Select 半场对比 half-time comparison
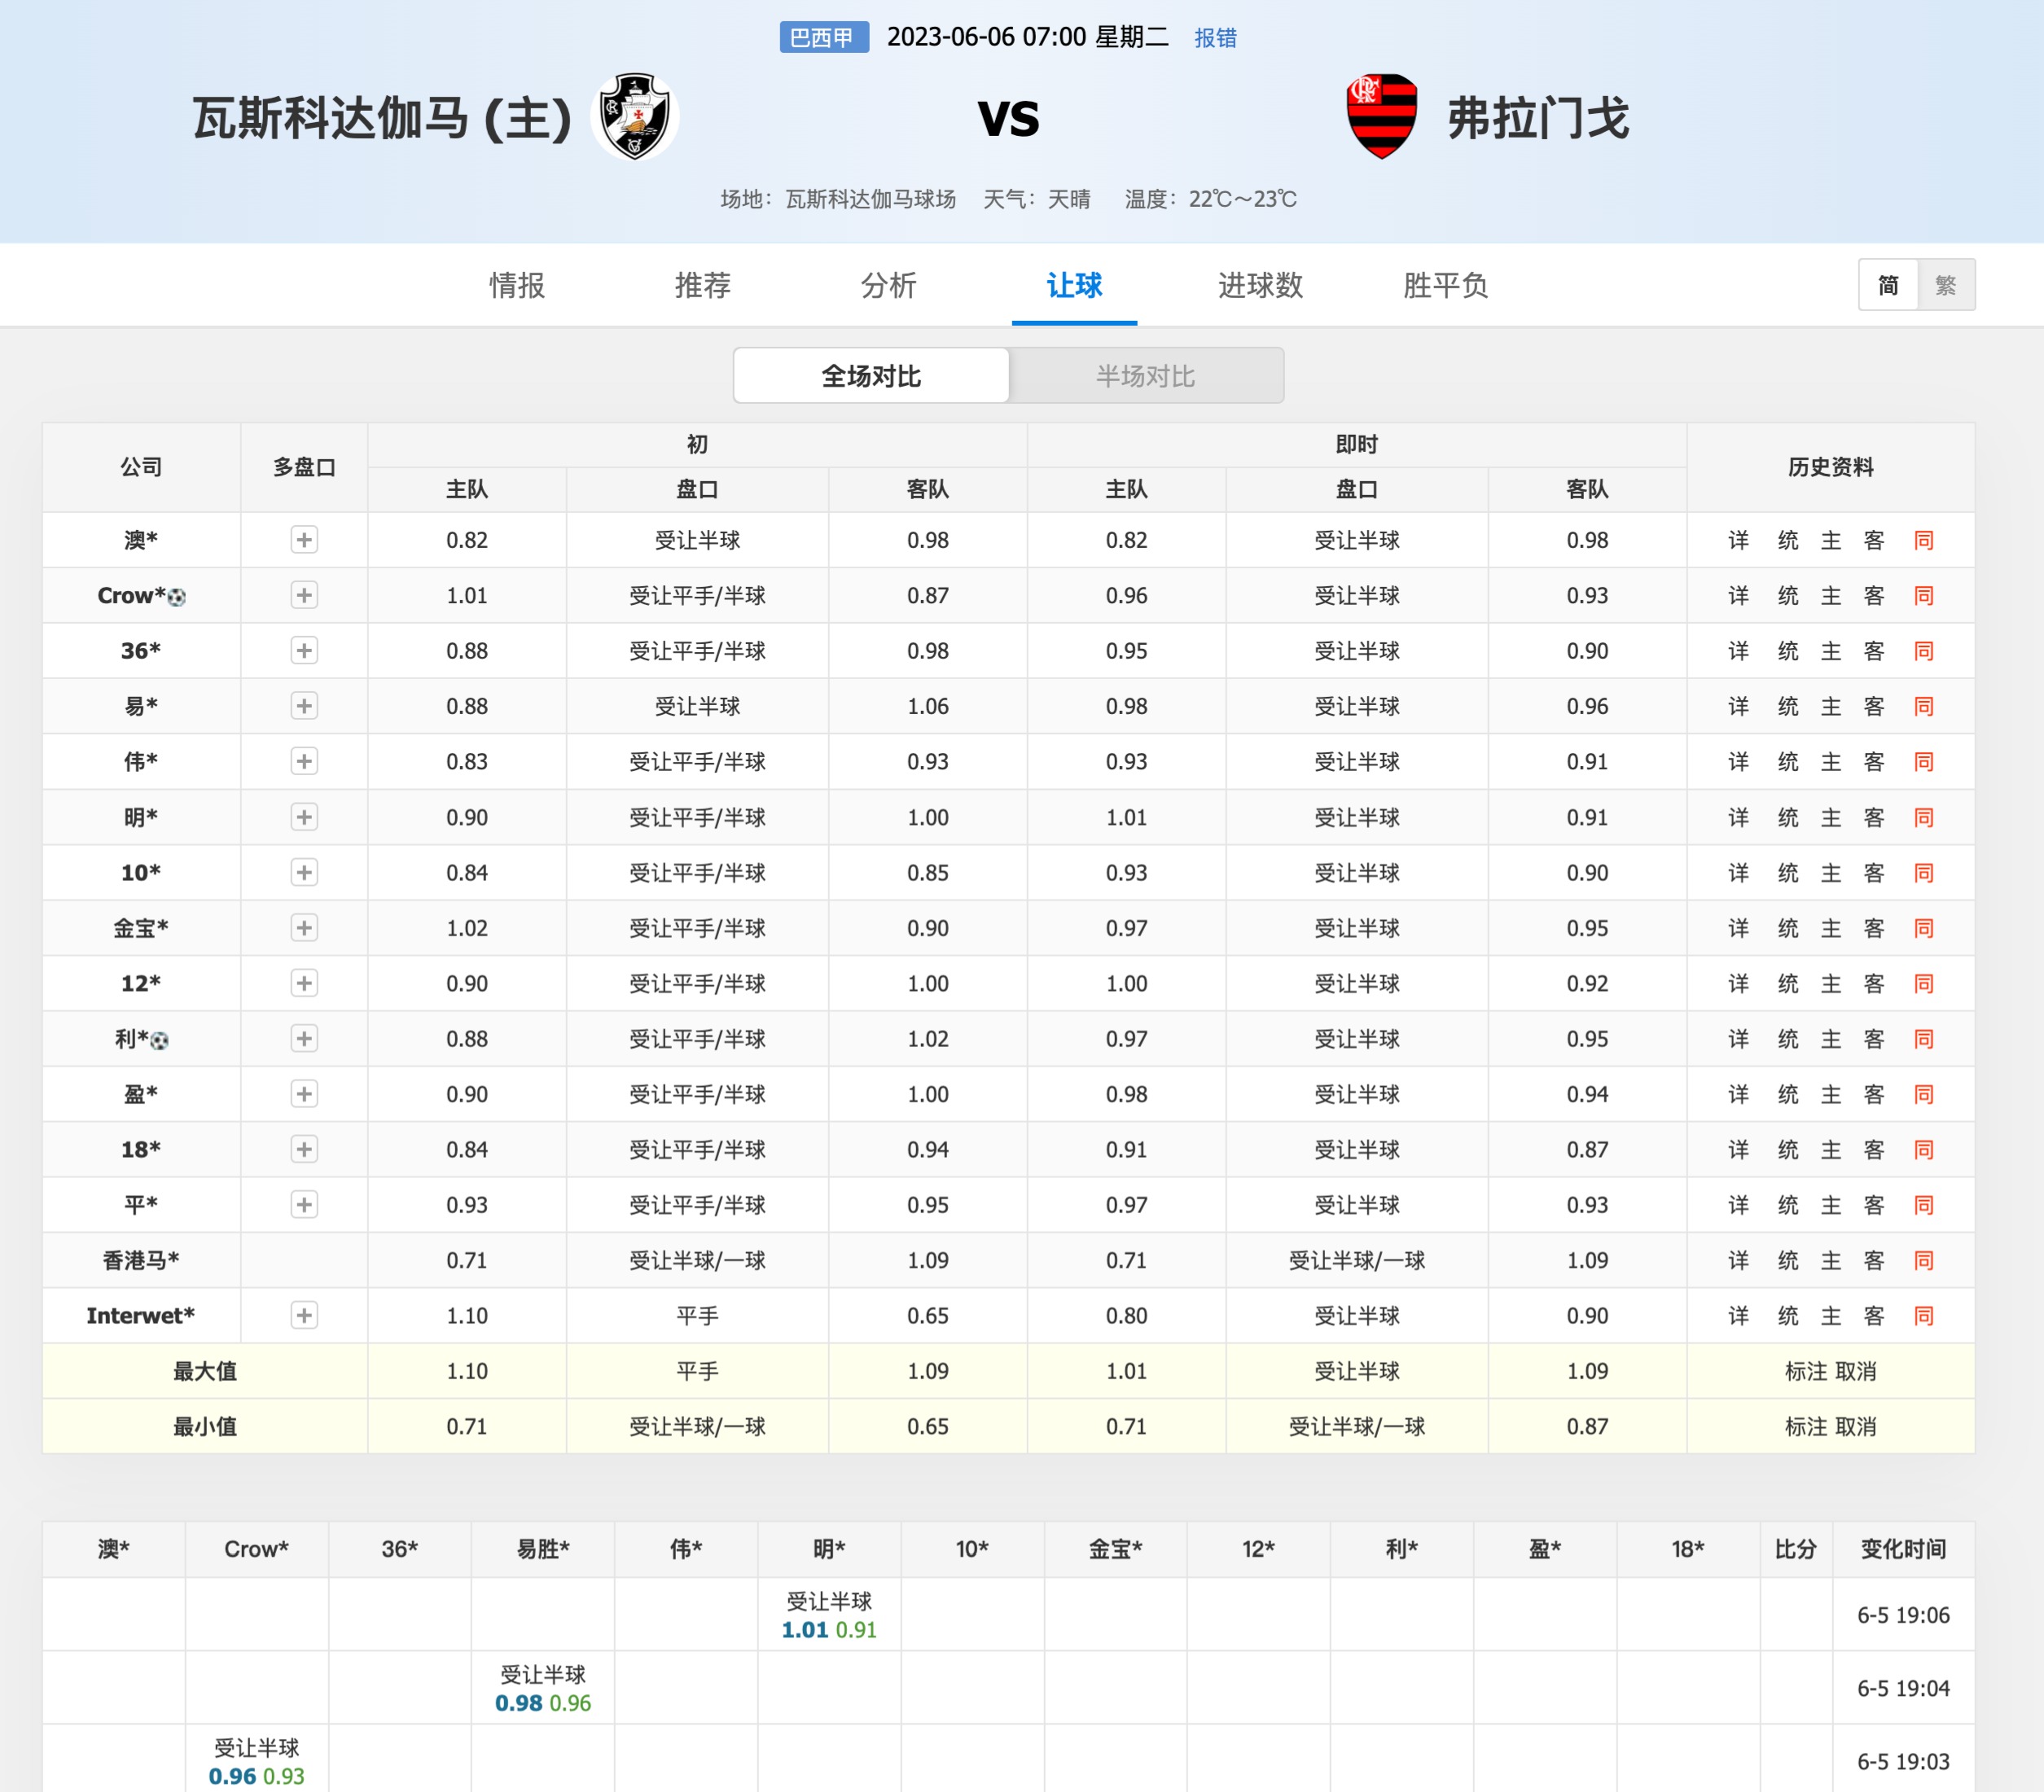 click(1146, 376)
